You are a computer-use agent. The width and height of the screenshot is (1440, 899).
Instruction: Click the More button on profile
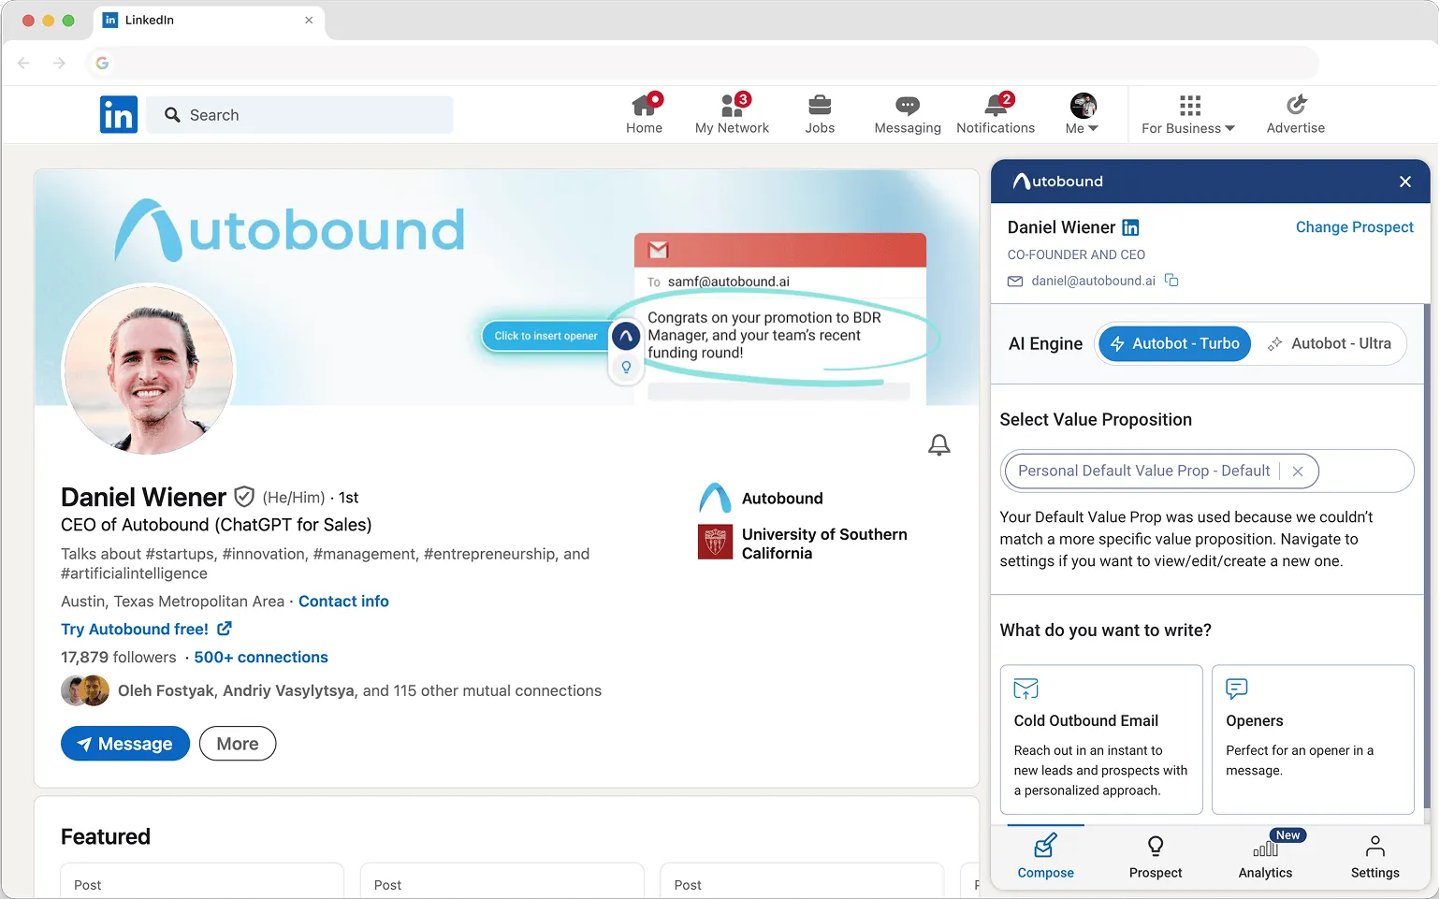pos(238,744)
